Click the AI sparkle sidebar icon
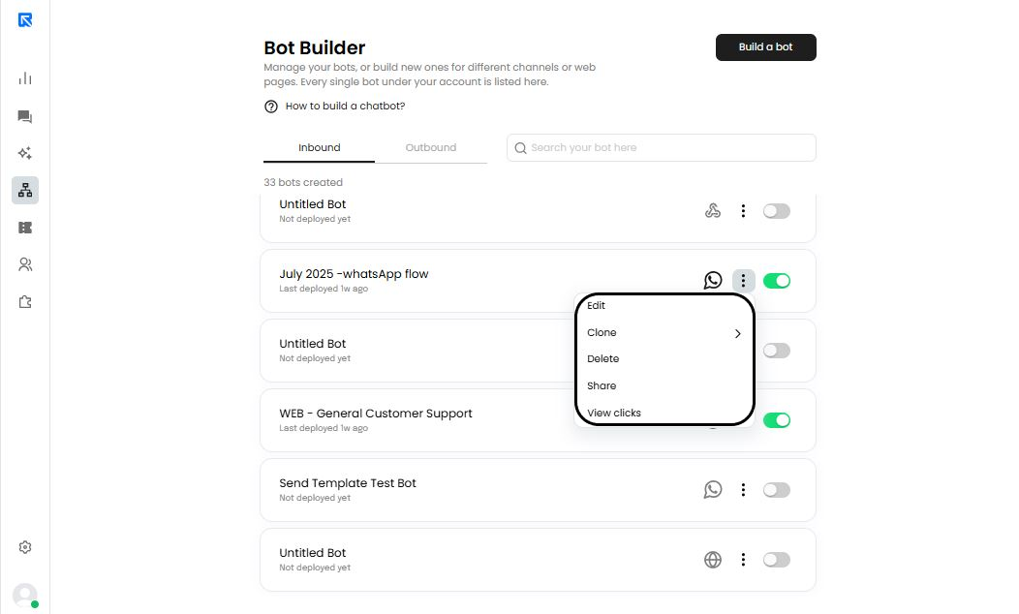Viewport: 1019px width, 614px height. pos(25,153)
